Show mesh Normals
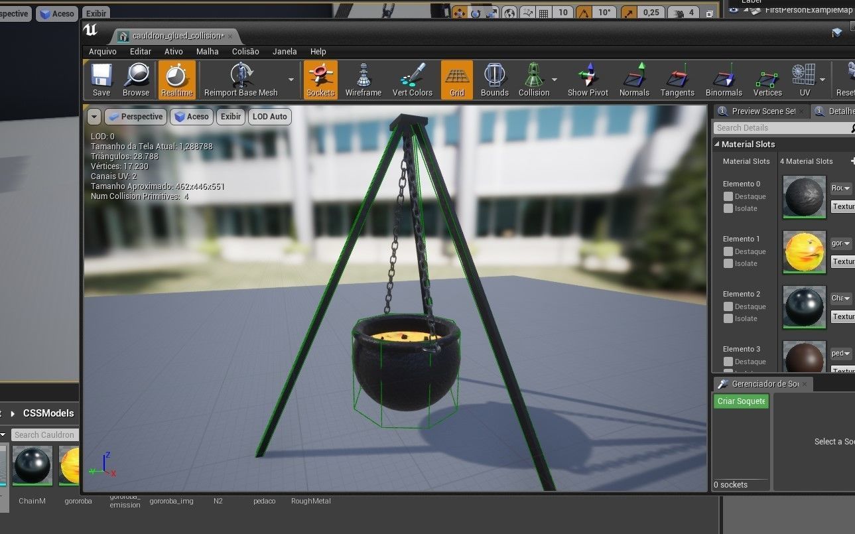Viewport: 855px width, 534px height. click(634, 80)
